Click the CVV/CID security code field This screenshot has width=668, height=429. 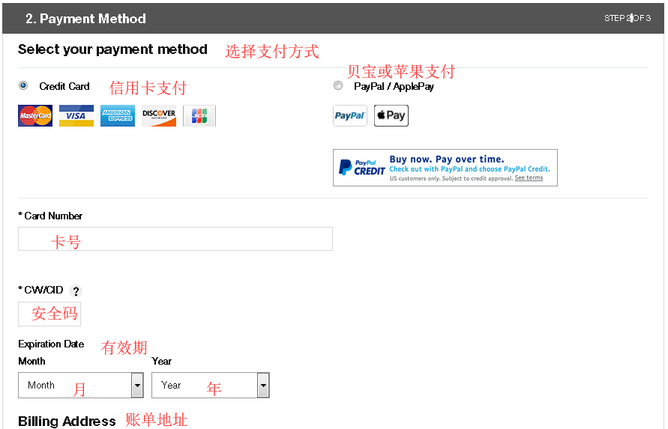point(49,314)
